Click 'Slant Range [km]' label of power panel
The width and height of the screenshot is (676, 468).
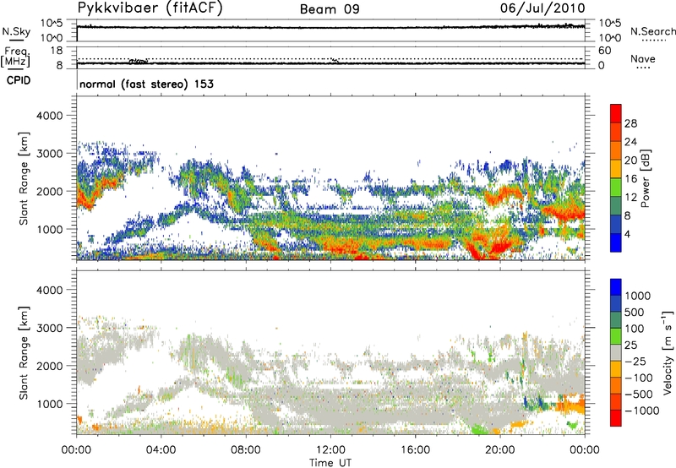click(24, 178)
